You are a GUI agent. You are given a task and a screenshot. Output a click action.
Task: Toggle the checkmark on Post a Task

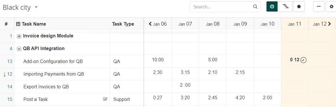pyautogui.click(x=105, y=99)
